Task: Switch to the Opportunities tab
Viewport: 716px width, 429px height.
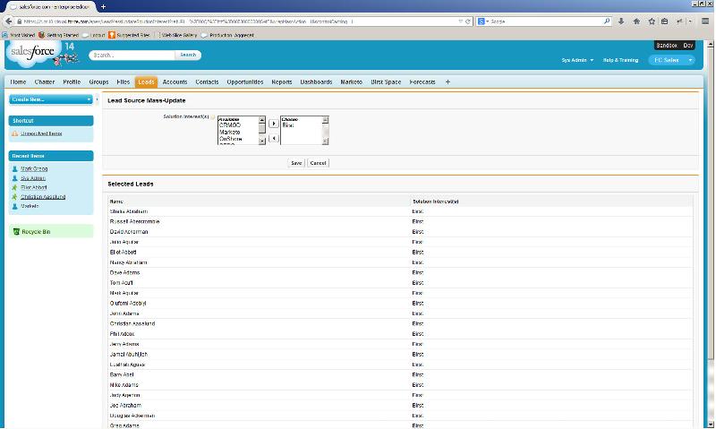Action: (x=244, y=82)
